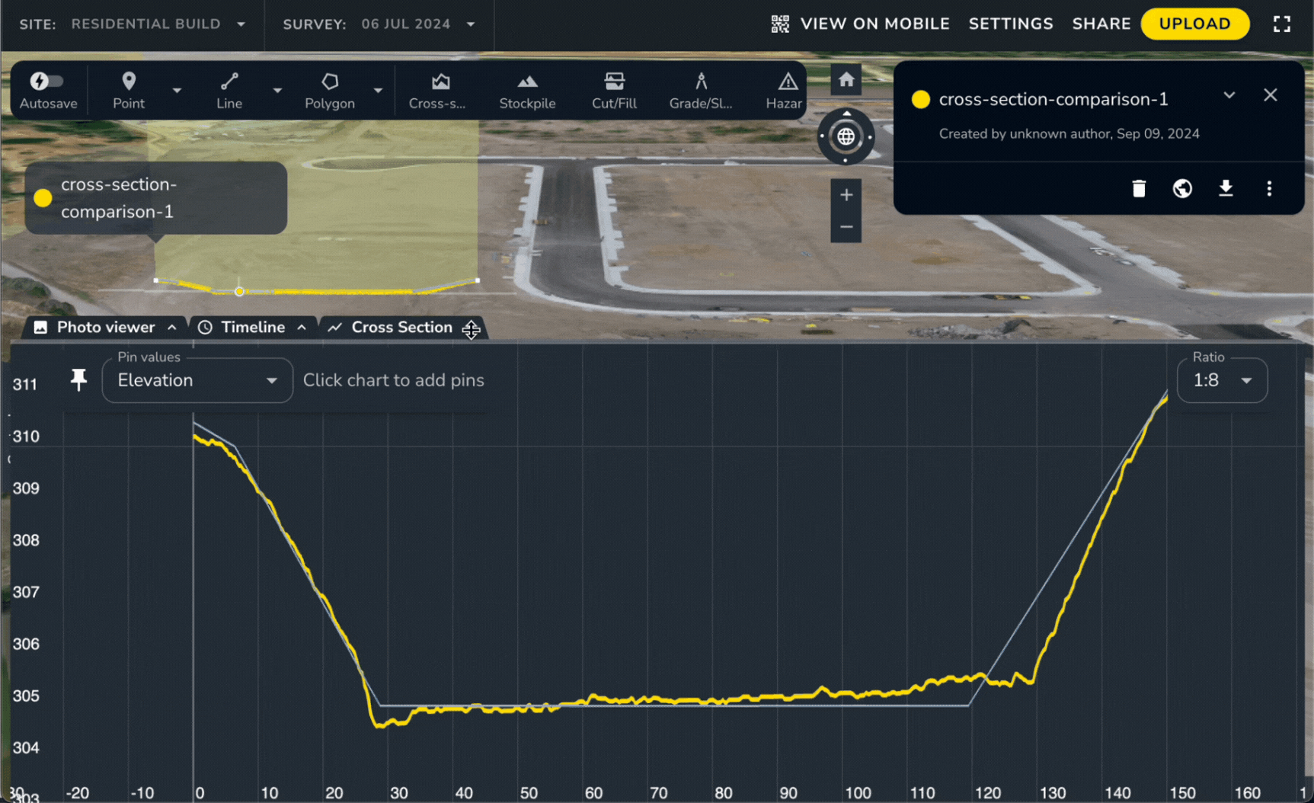Open the Pin values Elevation dropdown
This screenshot has width=1314, height=803.
click(x=197, y=380)
